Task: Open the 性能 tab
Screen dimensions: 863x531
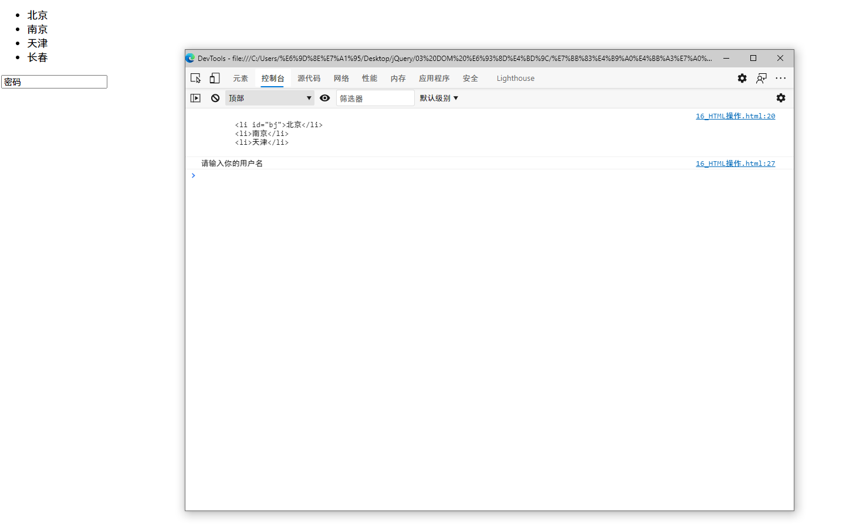Action: tap(370, 78)
